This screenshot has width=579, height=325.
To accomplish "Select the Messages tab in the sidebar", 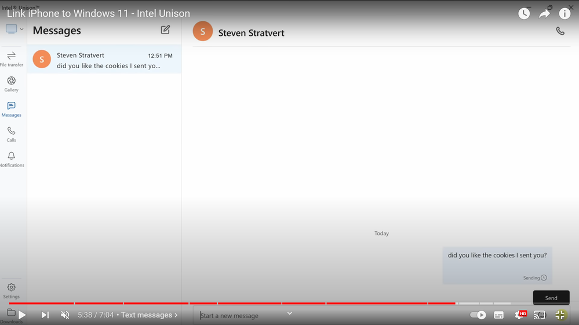I will pyautogui.click(x=11, y=109).
